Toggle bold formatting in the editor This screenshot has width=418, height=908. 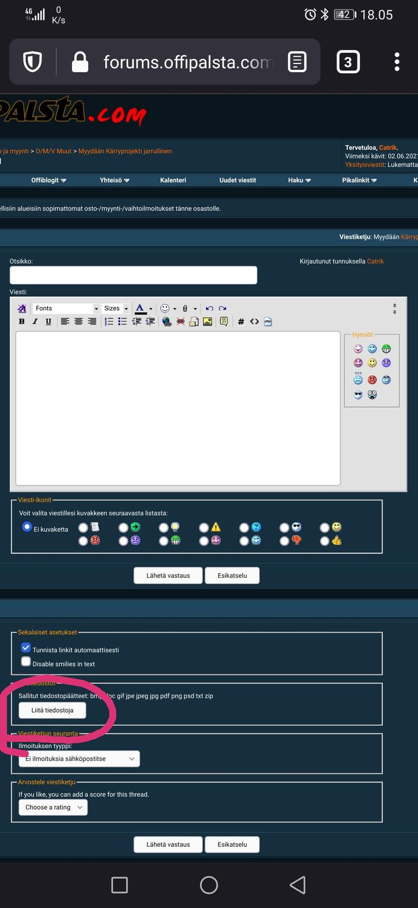click(x=22, y=322)
